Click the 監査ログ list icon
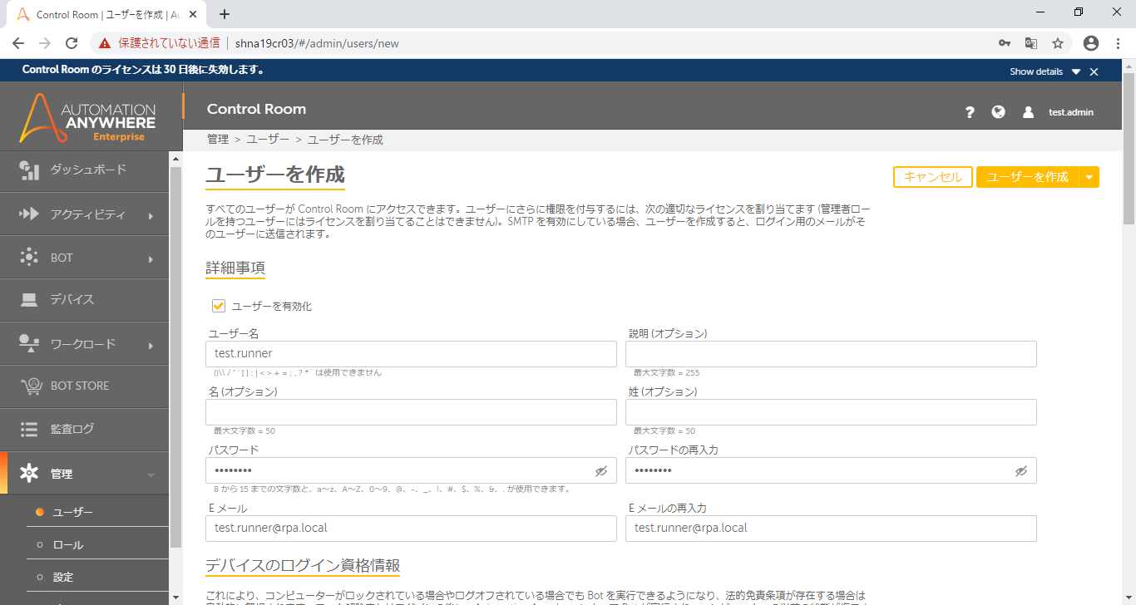This screenshot has height=605, width=1136. point(29,430)
